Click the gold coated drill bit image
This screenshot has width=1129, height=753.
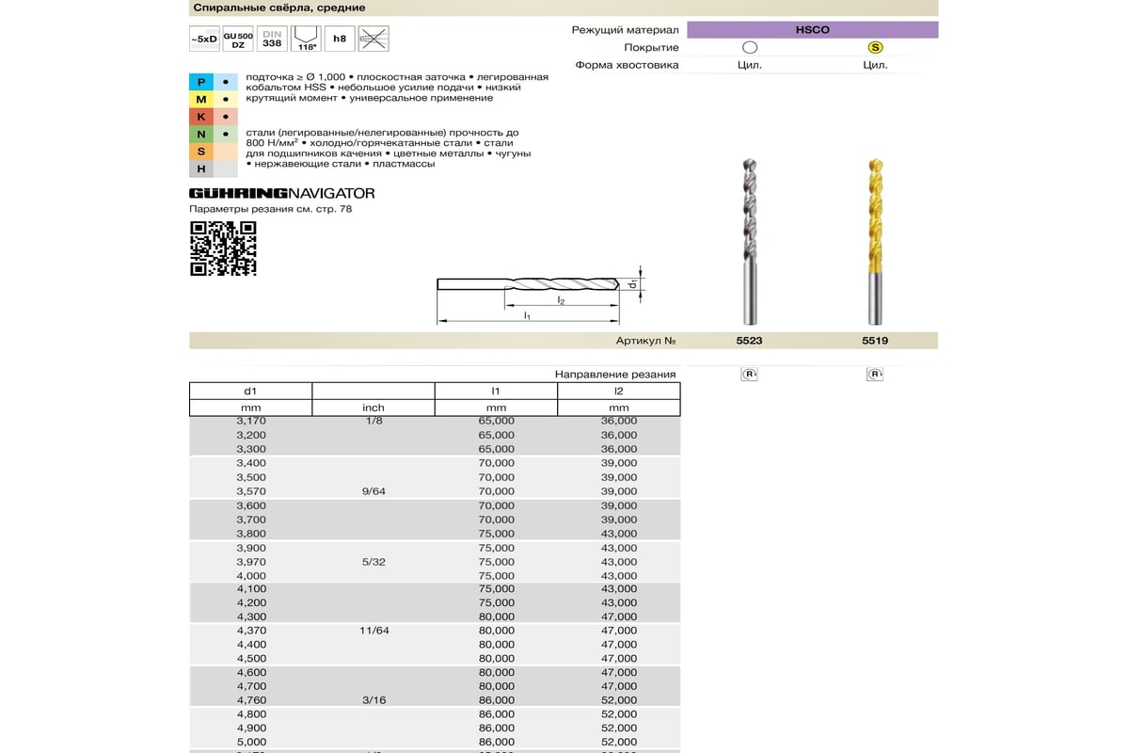point(874,242)
